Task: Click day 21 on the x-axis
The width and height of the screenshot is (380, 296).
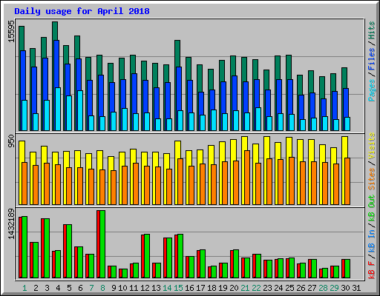Action: pyautogui.click(x=245, y=288)
